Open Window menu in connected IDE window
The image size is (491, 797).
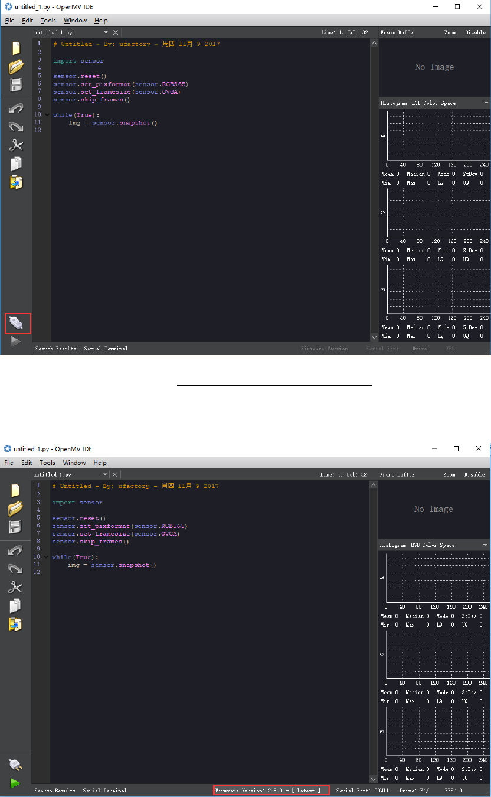coord(74,463)
